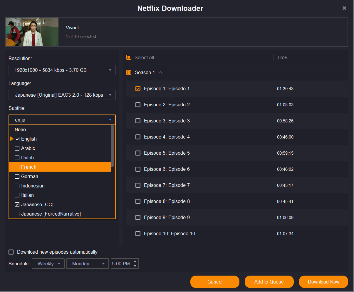The width and height of the screenshot is (354, 292).
Task: Check Episode 5 checkbox
Action: 138,153
